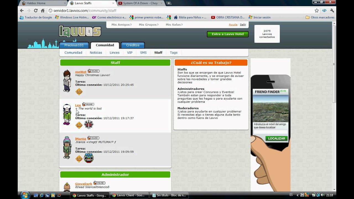
Task: Open the Comunidad sub-navigation link
Action: (x=73, y=53)
